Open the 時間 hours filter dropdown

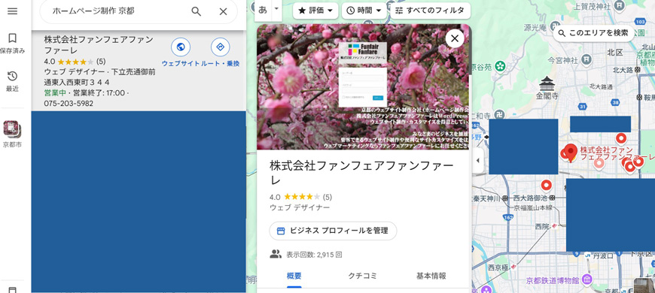click(x=364, y=11)
